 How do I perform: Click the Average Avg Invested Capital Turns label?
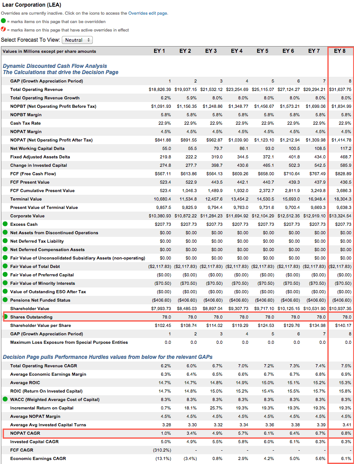click(x=48, y=425)
